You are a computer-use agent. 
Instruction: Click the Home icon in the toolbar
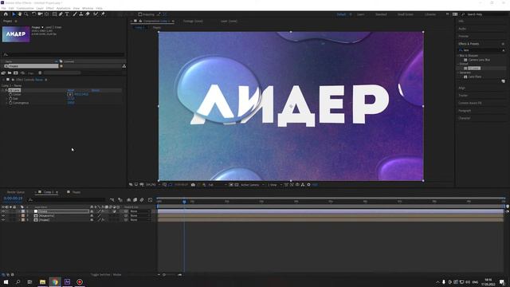6,14
